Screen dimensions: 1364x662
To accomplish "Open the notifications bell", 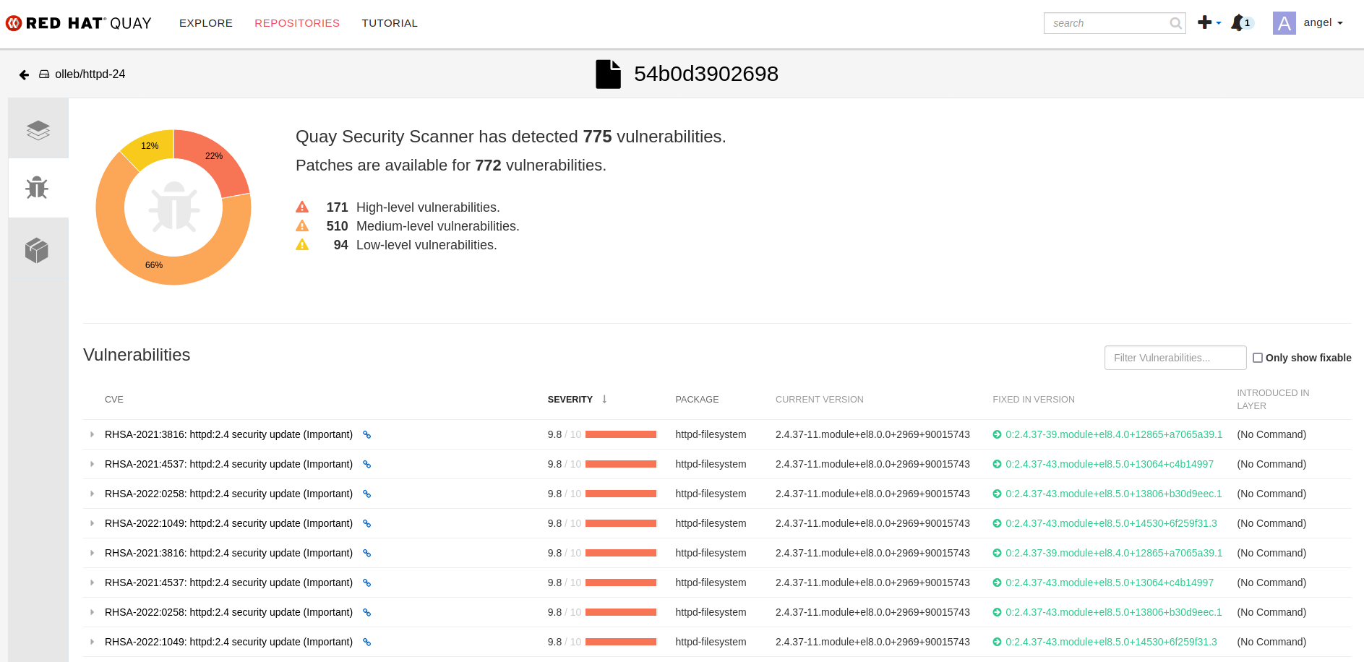I will coord(1238,23).
